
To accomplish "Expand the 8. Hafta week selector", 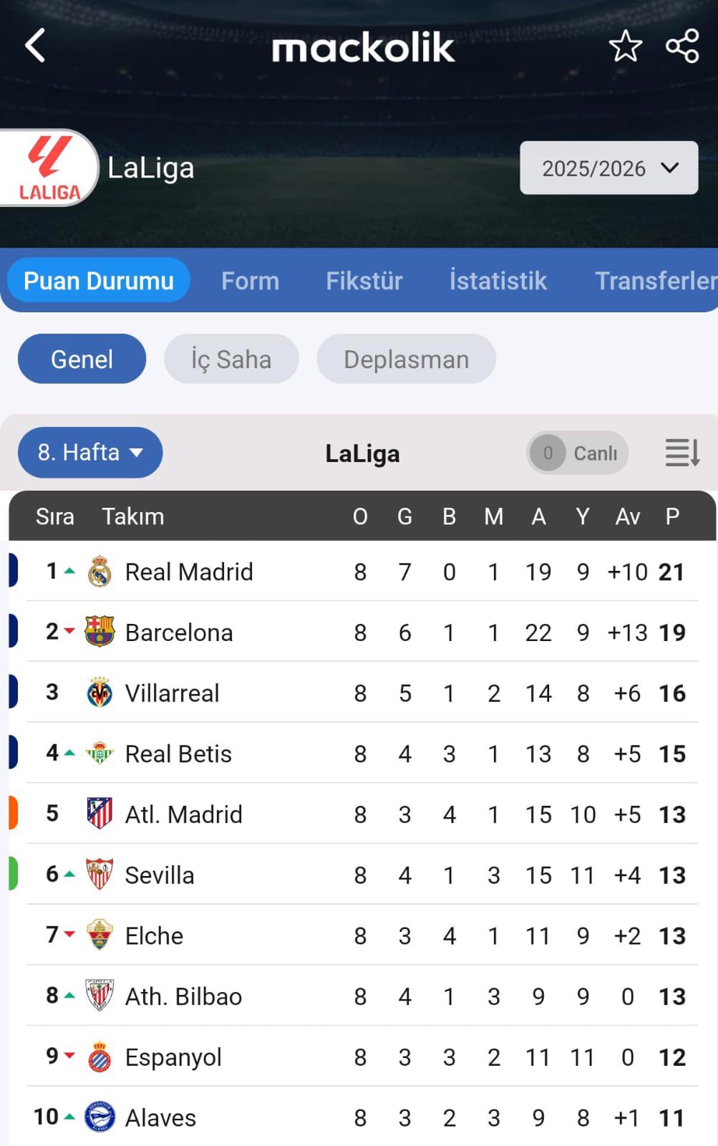I will pyautogui.click(x=90, y=453).
